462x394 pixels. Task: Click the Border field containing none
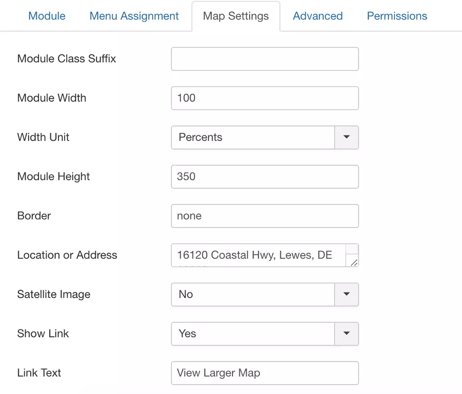tap(265, 216)
